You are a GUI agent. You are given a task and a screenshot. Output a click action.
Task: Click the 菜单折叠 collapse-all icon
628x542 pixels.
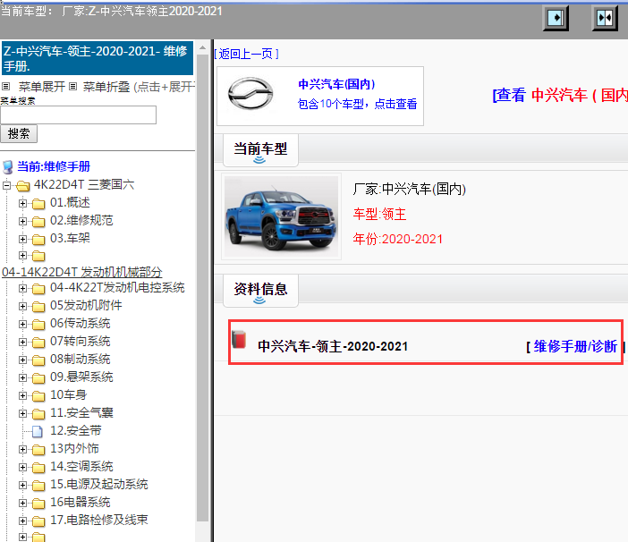click(72, 86)
